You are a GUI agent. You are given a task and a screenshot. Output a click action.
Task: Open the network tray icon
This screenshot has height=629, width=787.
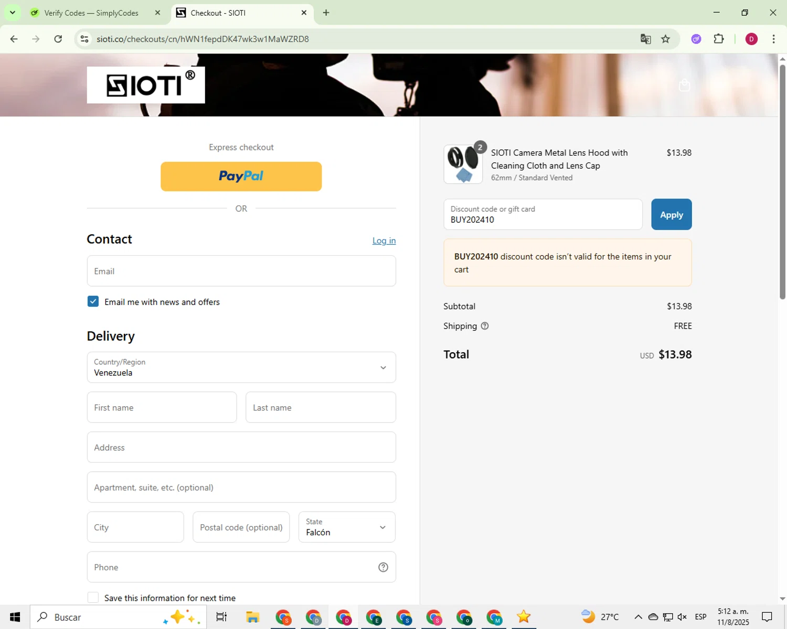point(668,617)
